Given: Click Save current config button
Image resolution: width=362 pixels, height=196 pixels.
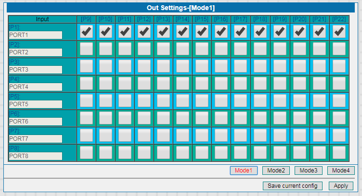Looking at the screenshot, I should pos(293,186).
